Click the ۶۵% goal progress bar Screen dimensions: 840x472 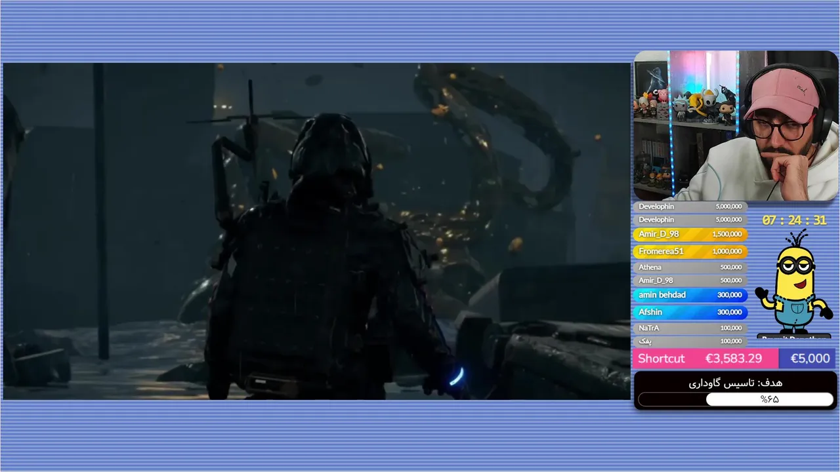[x=736, y=399]
